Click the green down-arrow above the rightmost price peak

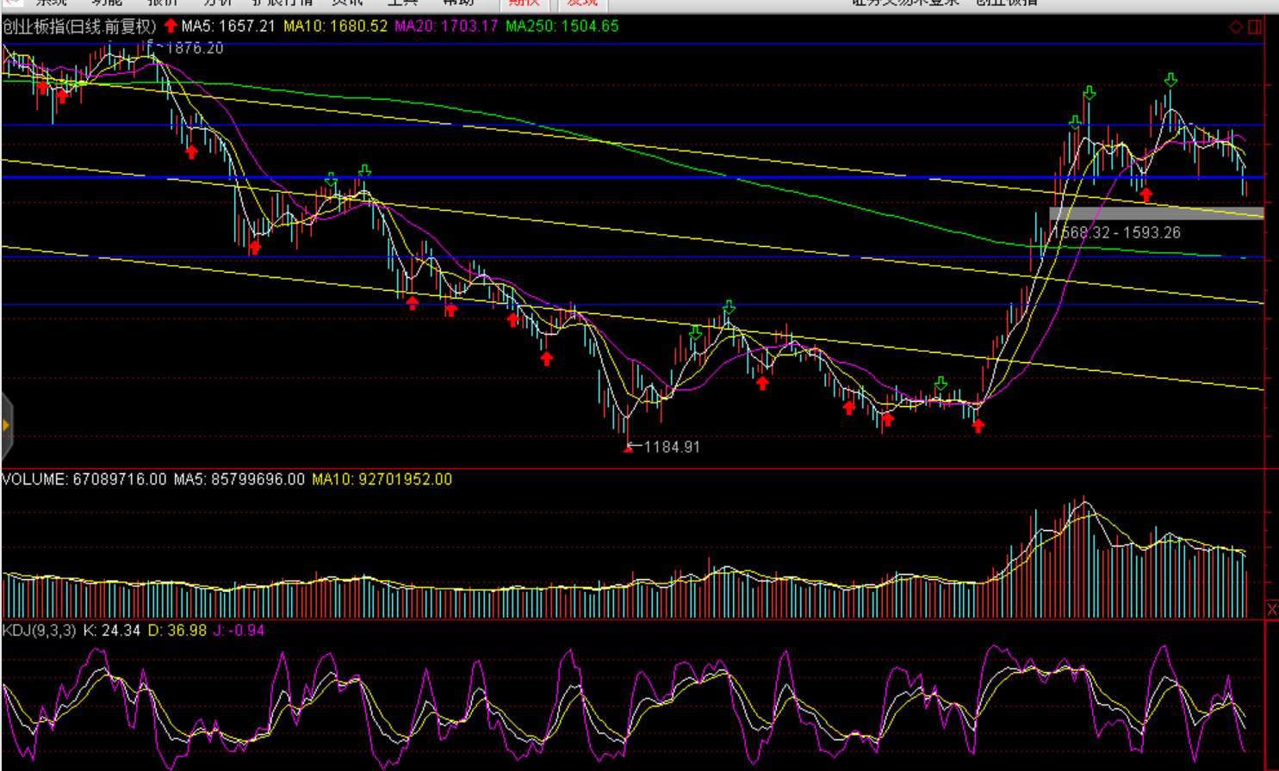1170,80
